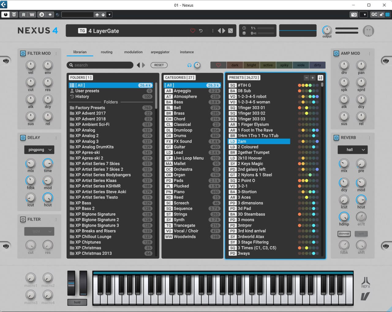This screenshot has height=312, width=392.
Task: Open the Factory Presets folder
Action: point(111,108)
